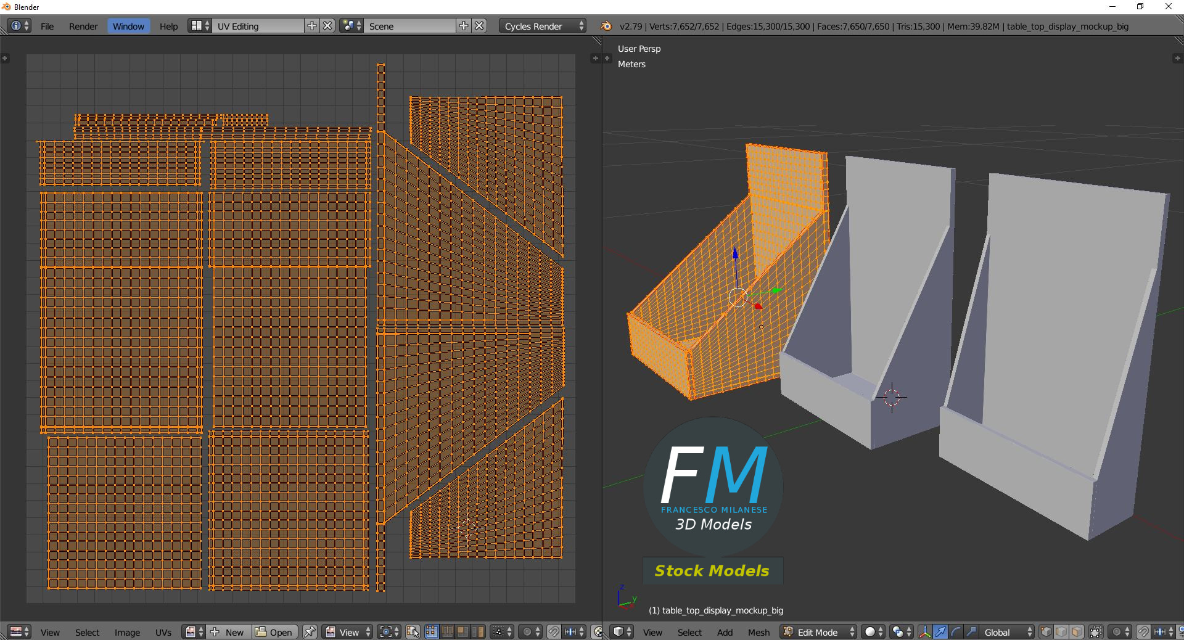The image size is (1184, 640).
Task: Open the Image menu in the UV editor
Action: click(x=127, y=632)
